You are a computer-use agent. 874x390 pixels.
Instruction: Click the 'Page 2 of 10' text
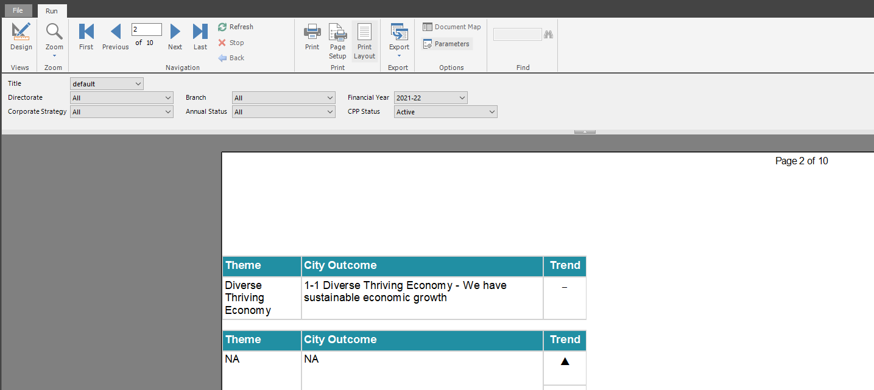click(x=802, y=161)
